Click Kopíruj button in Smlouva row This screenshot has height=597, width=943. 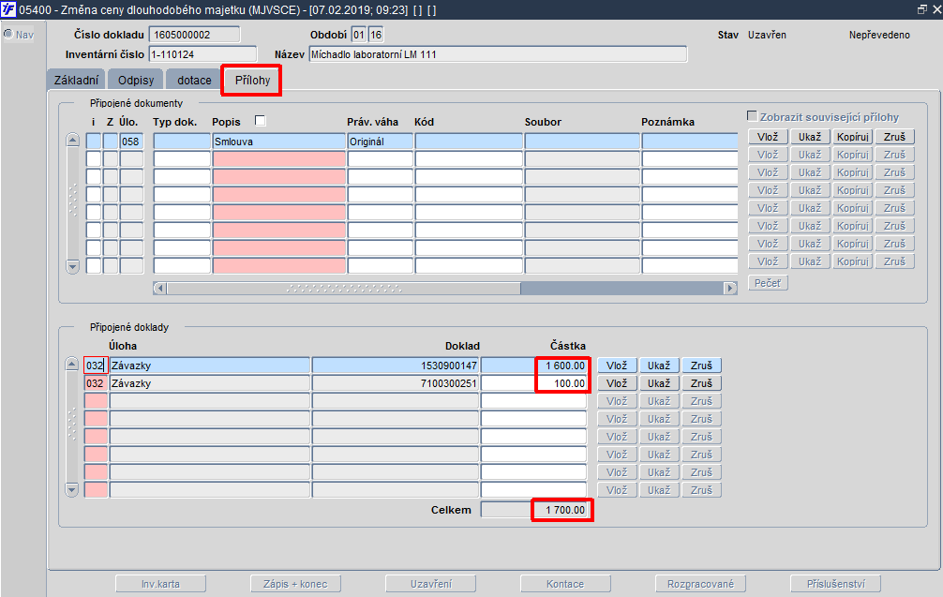tap(853, 137)
